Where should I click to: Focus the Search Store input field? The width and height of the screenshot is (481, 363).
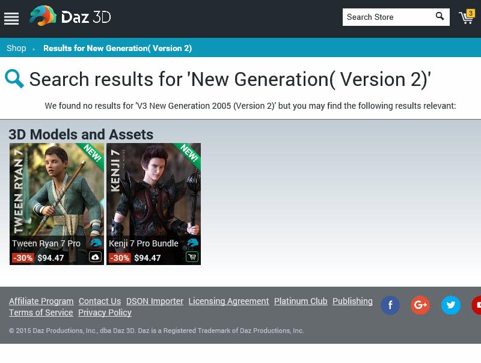click(388, 17)
